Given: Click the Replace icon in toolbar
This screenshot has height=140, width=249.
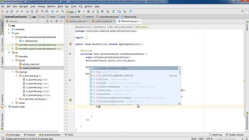Looking at the screenshot, I should click(x=47, y=11).
